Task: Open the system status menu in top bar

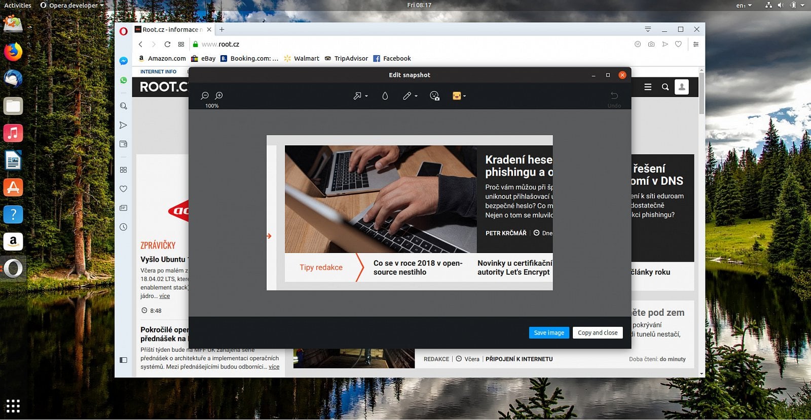Action: (x=785, y=5)
